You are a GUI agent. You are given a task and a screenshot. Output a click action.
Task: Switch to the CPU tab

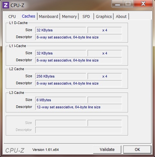(x=12, y=17)
